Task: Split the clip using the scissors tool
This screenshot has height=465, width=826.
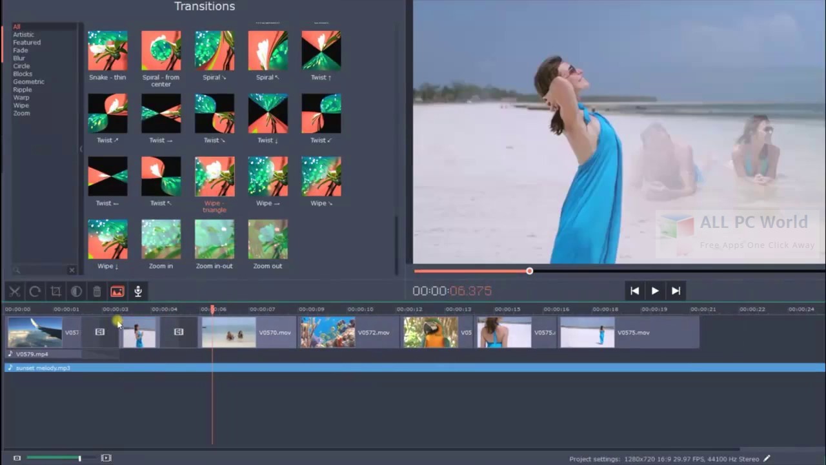Action: point(14,291)
